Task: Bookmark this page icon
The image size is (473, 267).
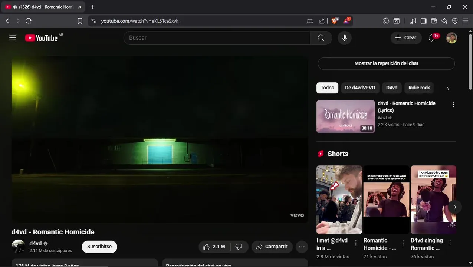Action: [x=80, y=21]
